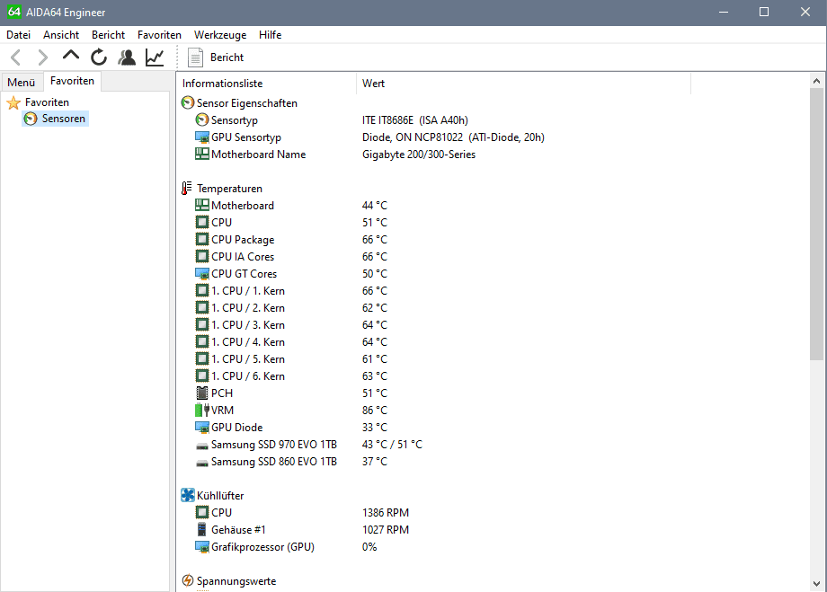Click the thermometer icon beside Temperaturen

(187, 188)
